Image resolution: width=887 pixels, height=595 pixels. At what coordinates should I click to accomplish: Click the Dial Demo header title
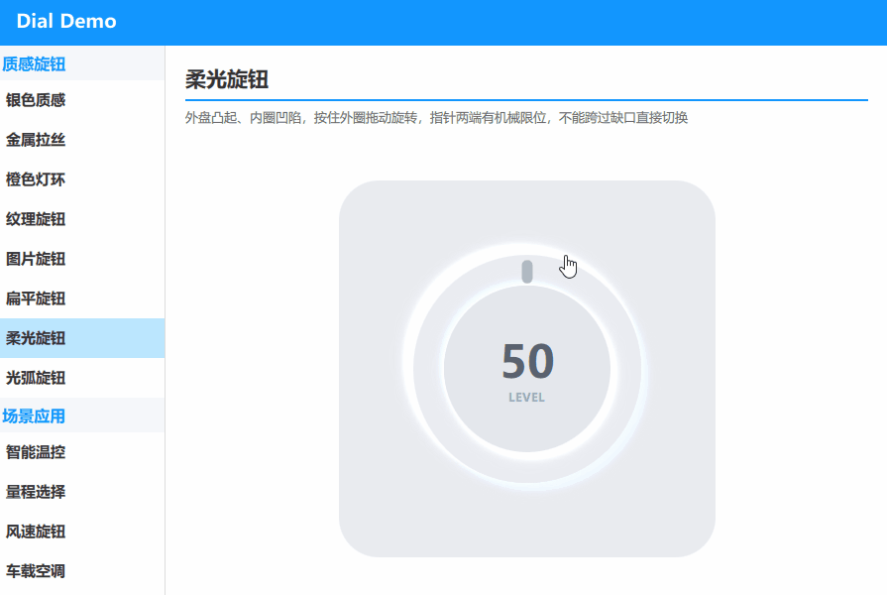(66, 22)
